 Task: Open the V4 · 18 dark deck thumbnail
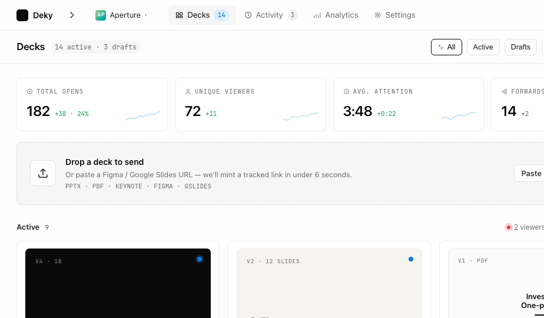click(118, 283)
